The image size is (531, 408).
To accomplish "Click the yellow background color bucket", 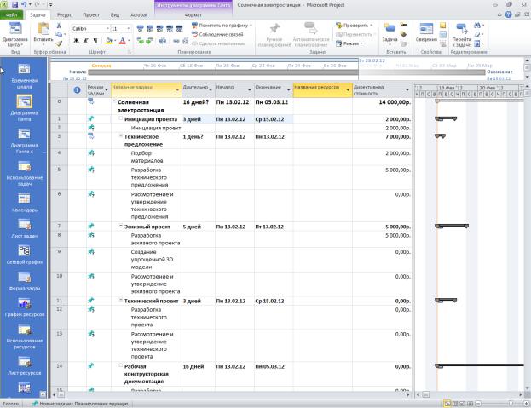I will 109,41.
